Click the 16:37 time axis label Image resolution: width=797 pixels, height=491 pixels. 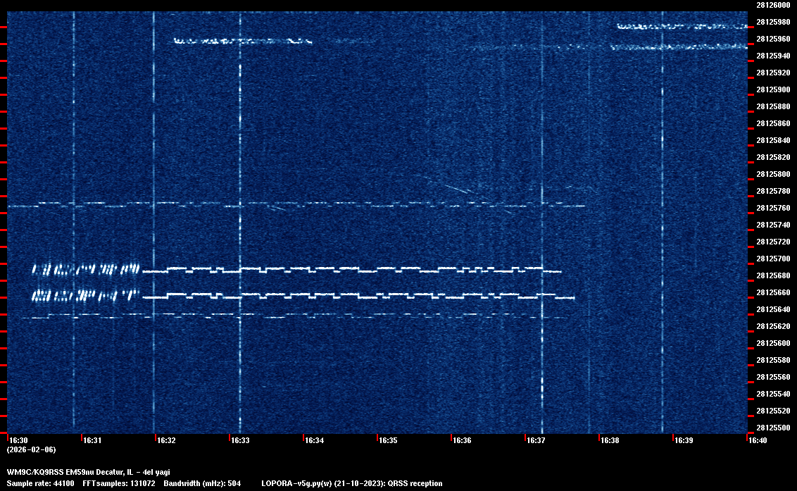(536, 440)
